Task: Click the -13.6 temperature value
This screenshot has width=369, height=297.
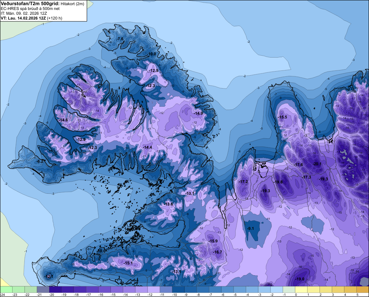Action: (x=169, y=204)
